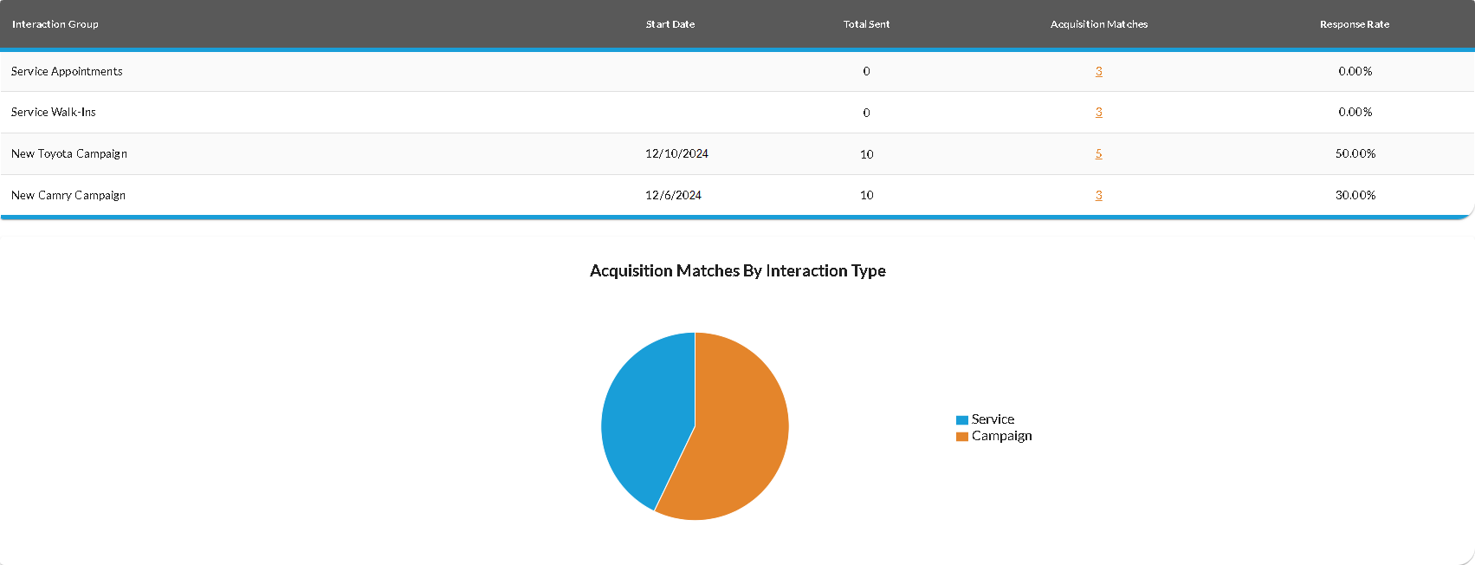Select the Service Walk-Ins row name

[54, 112]
